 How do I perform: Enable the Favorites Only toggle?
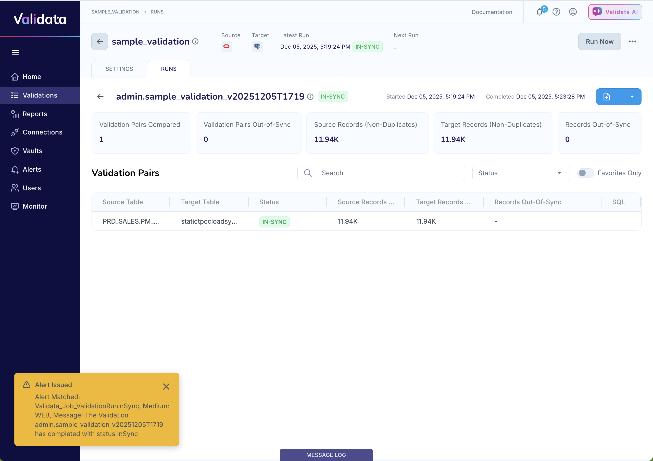[x=585, y=173]
